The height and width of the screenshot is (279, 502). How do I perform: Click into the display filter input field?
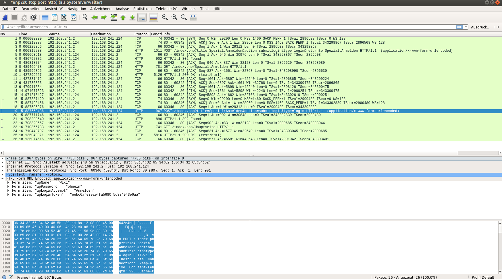pyautogui.click(x=230, y=27)
